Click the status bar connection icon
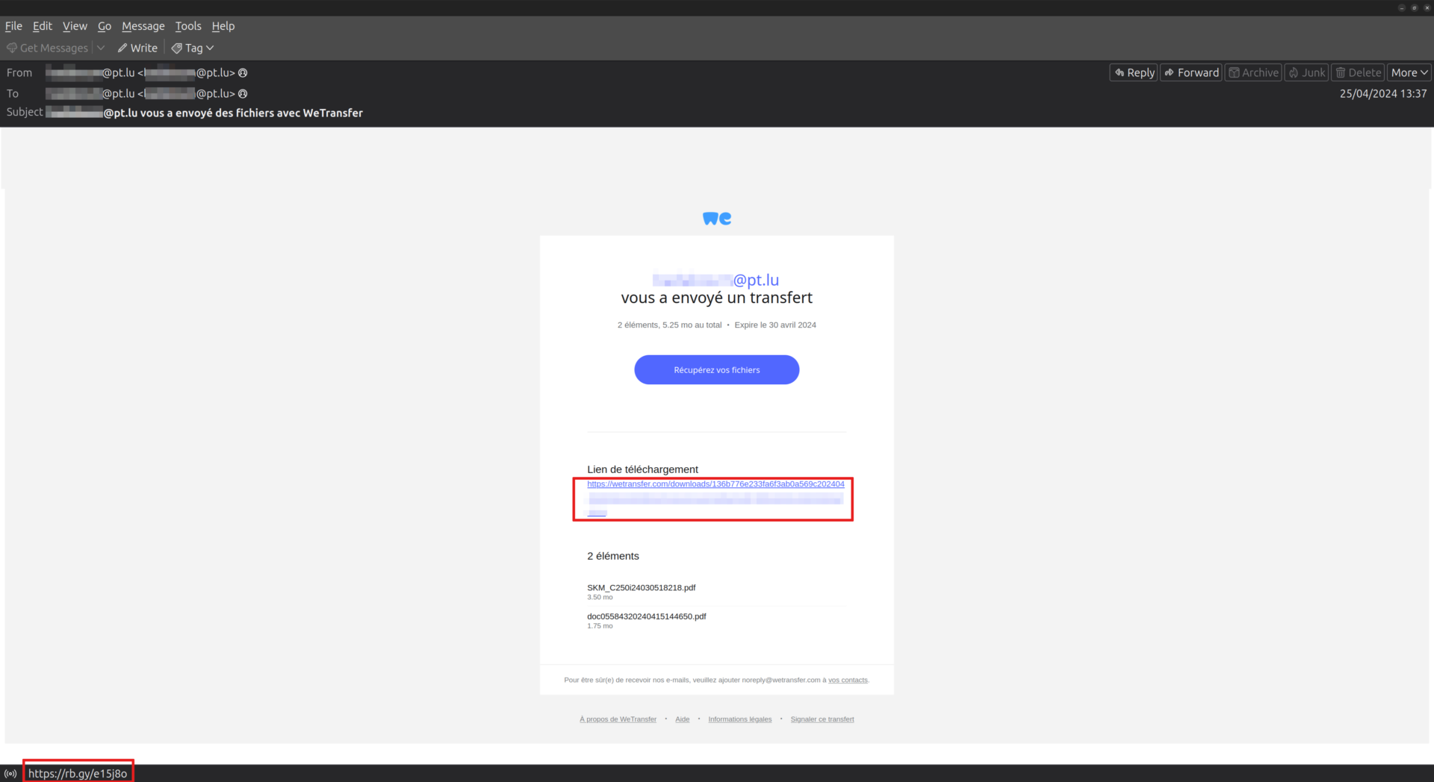Viewport: 1434px width, 782px height. click(x=10, y=774)
